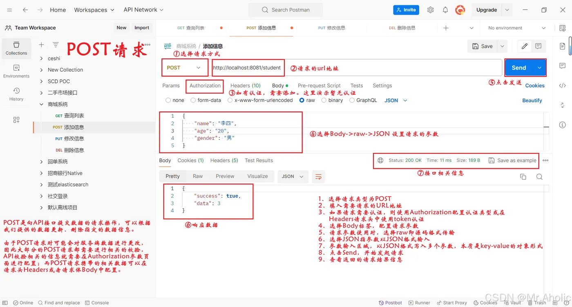
Task: Switch to response Cookies (1) tab
Action: pos(190,160)
